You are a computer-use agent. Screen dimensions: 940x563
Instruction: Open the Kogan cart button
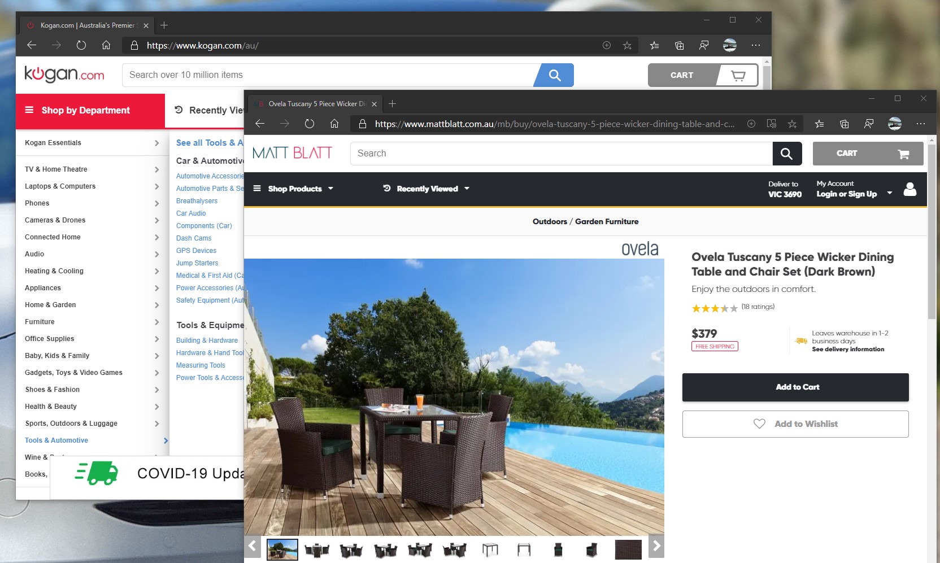point(703,75)
